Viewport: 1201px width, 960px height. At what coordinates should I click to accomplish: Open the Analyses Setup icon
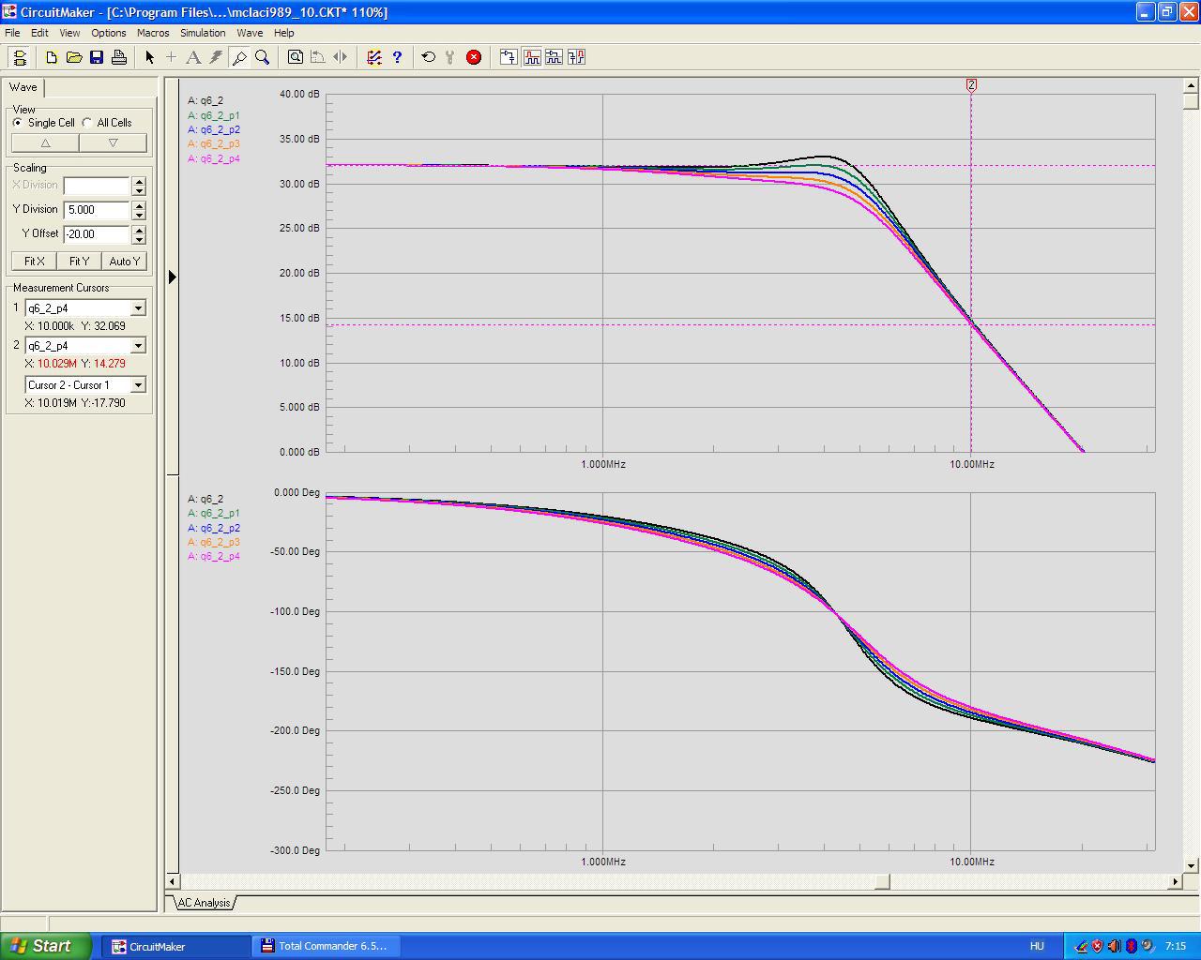pyautogui.click(x=374, y=57)
